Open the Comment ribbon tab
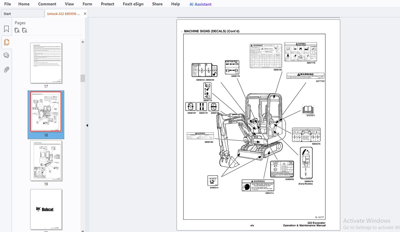Viewport: 400px width, 232px height. 47,4
